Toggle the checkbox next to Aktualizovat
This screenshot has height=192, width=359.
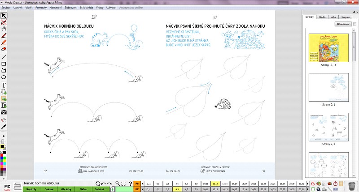coord(355,24)
